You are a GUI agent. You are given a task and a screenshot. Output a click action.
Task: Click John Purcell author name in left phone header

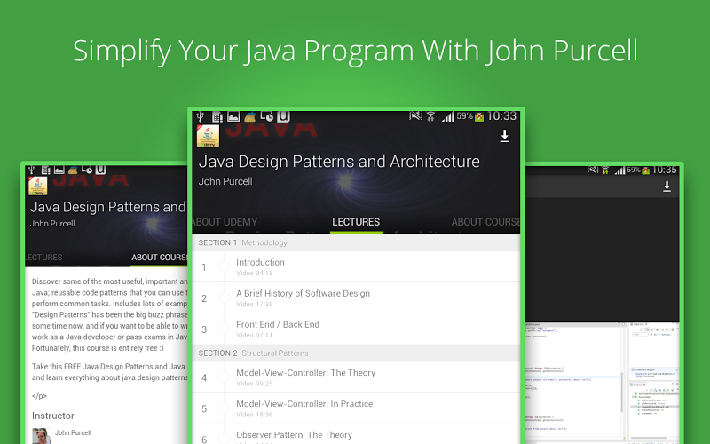pyautogui.click(x=52, y=224)
